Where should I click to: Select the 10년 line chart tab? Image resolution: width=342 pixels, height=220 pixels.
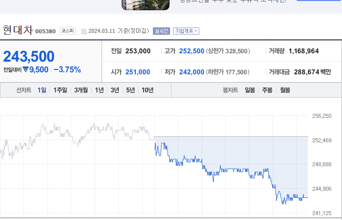click(x=148, y=90)
